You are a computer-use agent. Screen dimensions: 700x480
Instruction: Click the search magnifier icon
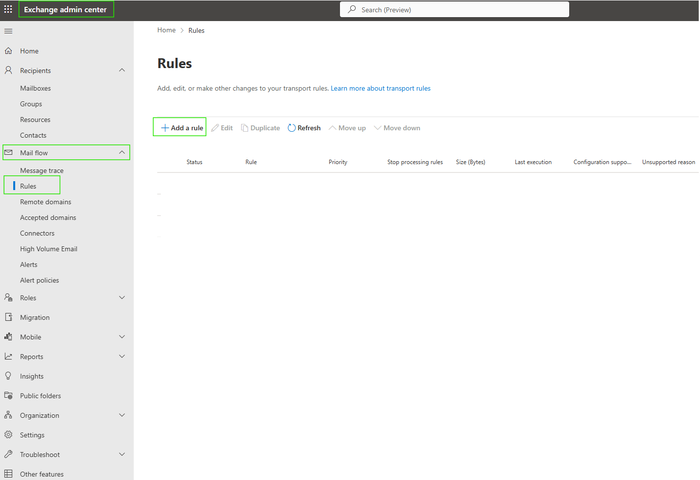352,9
